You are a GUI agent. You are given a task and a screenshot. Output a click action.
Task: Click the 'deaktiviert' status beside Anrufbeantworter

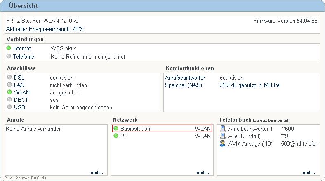[x=232, y=78]
